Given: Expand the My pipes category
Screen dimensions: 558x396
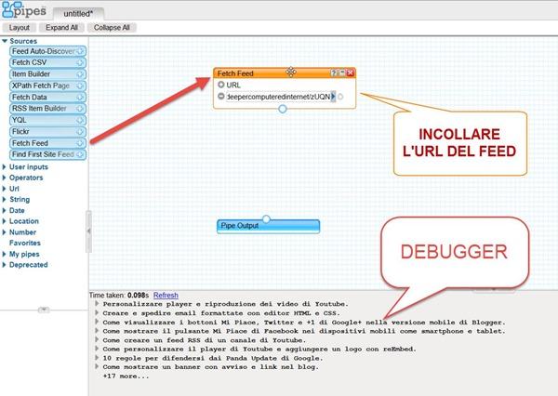Looking at the screenshot, I should (x=4, y=254).
